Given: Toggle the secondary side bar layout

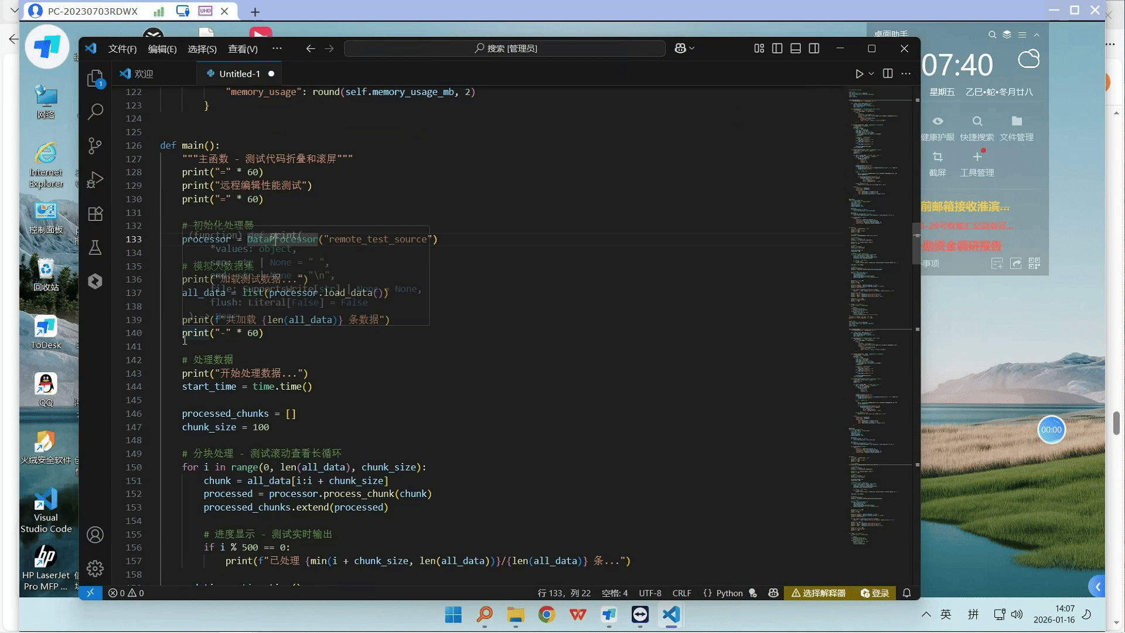Looking at the screenshot, I should pyautogui.click(x=814, y=49).
